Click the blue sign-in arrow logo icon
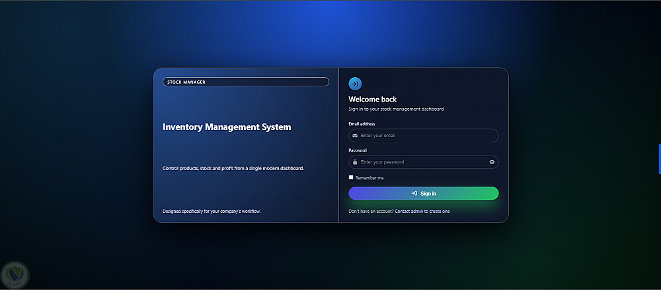This screenshot has width=661, height=290. click(355, 84)
